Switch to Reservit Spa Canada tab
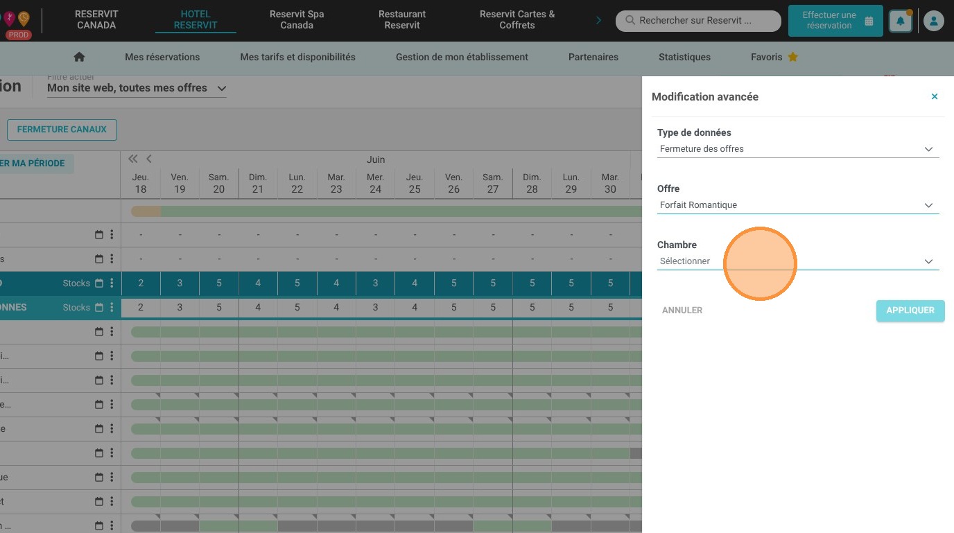 pyautogui.click(x=297, y=19)
